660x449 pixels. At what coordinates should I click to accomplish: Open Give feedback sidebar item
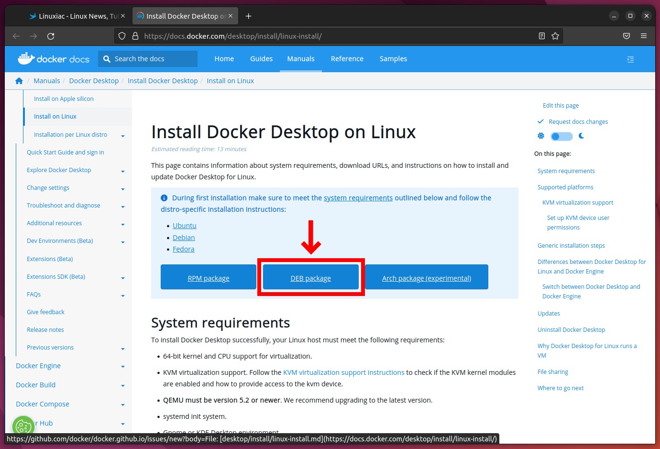pos(45,312)
